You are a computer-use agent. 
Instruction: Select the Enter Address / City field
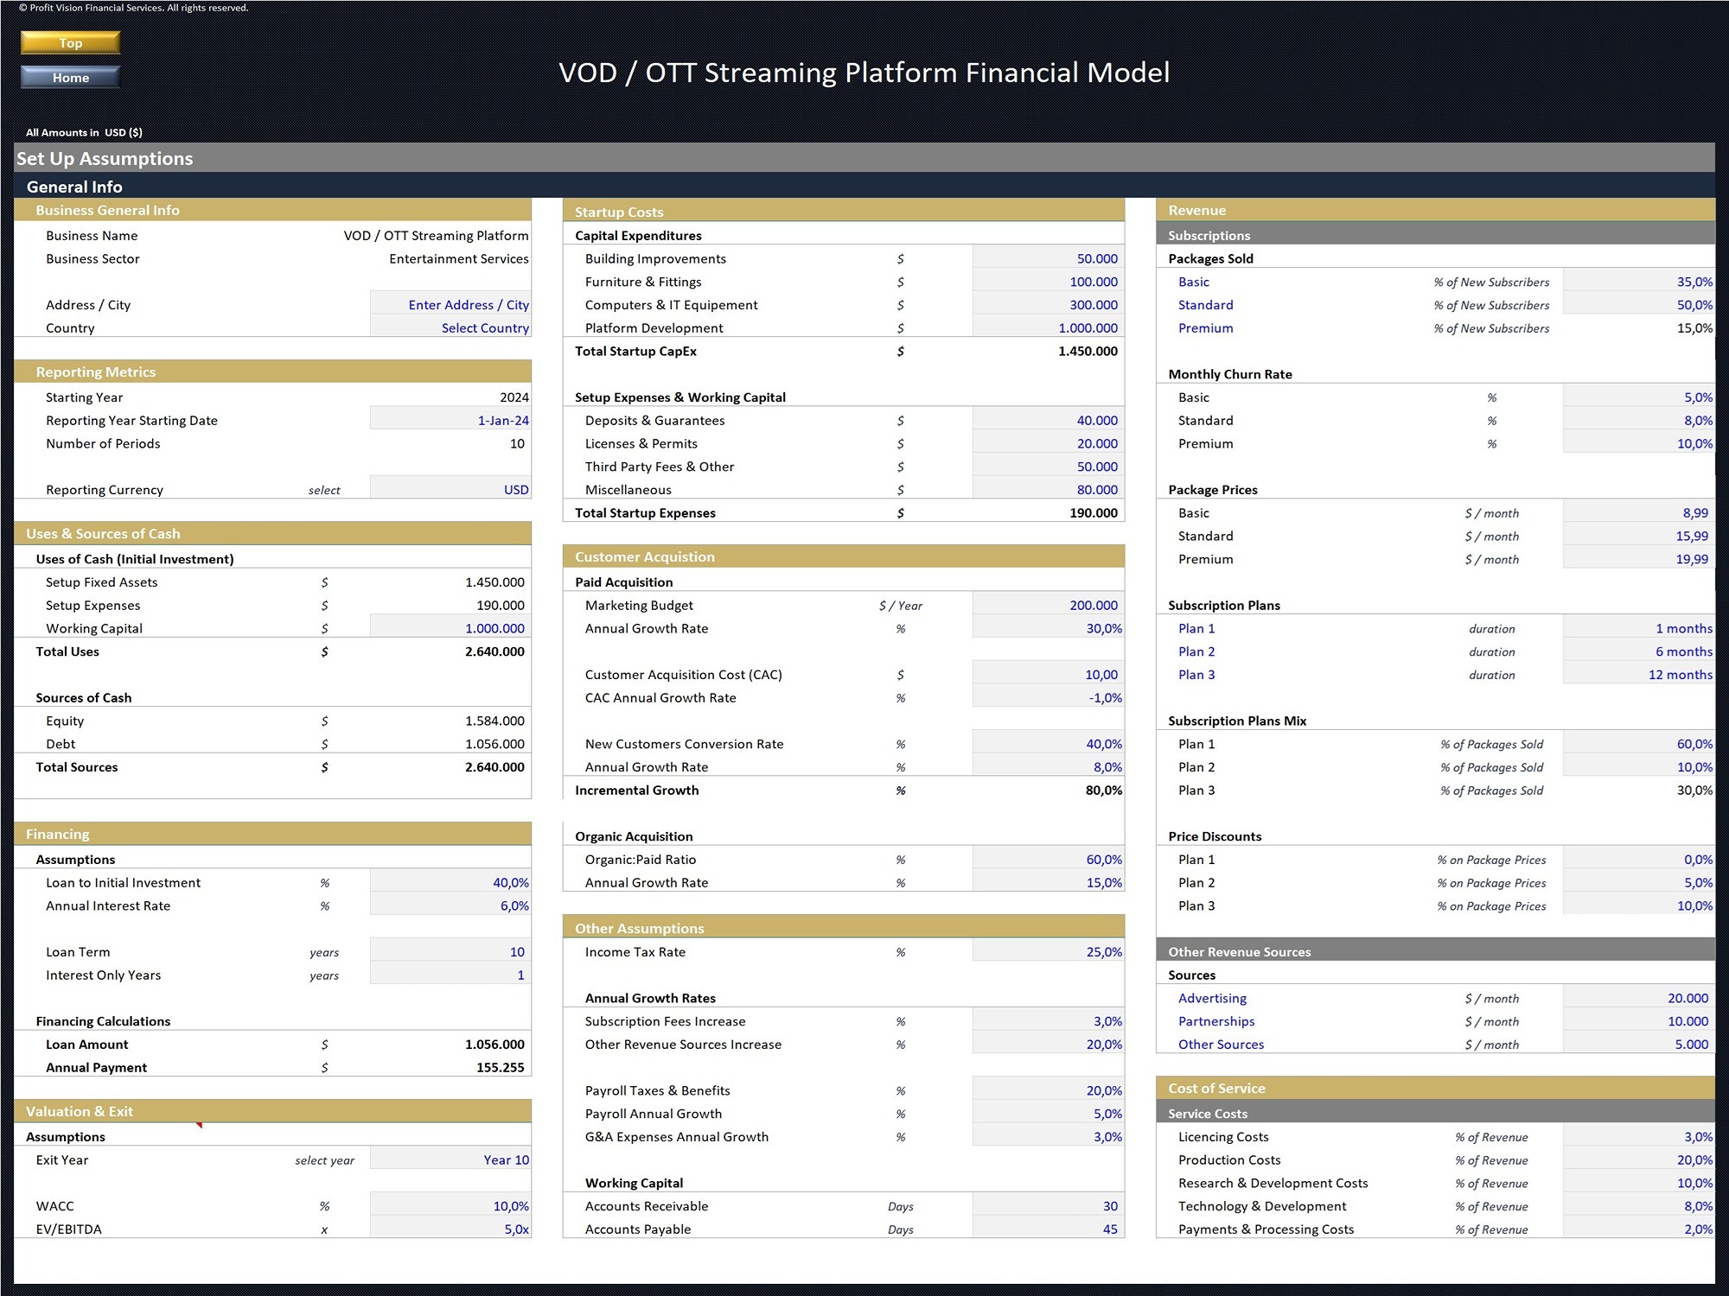coord(450,305)
